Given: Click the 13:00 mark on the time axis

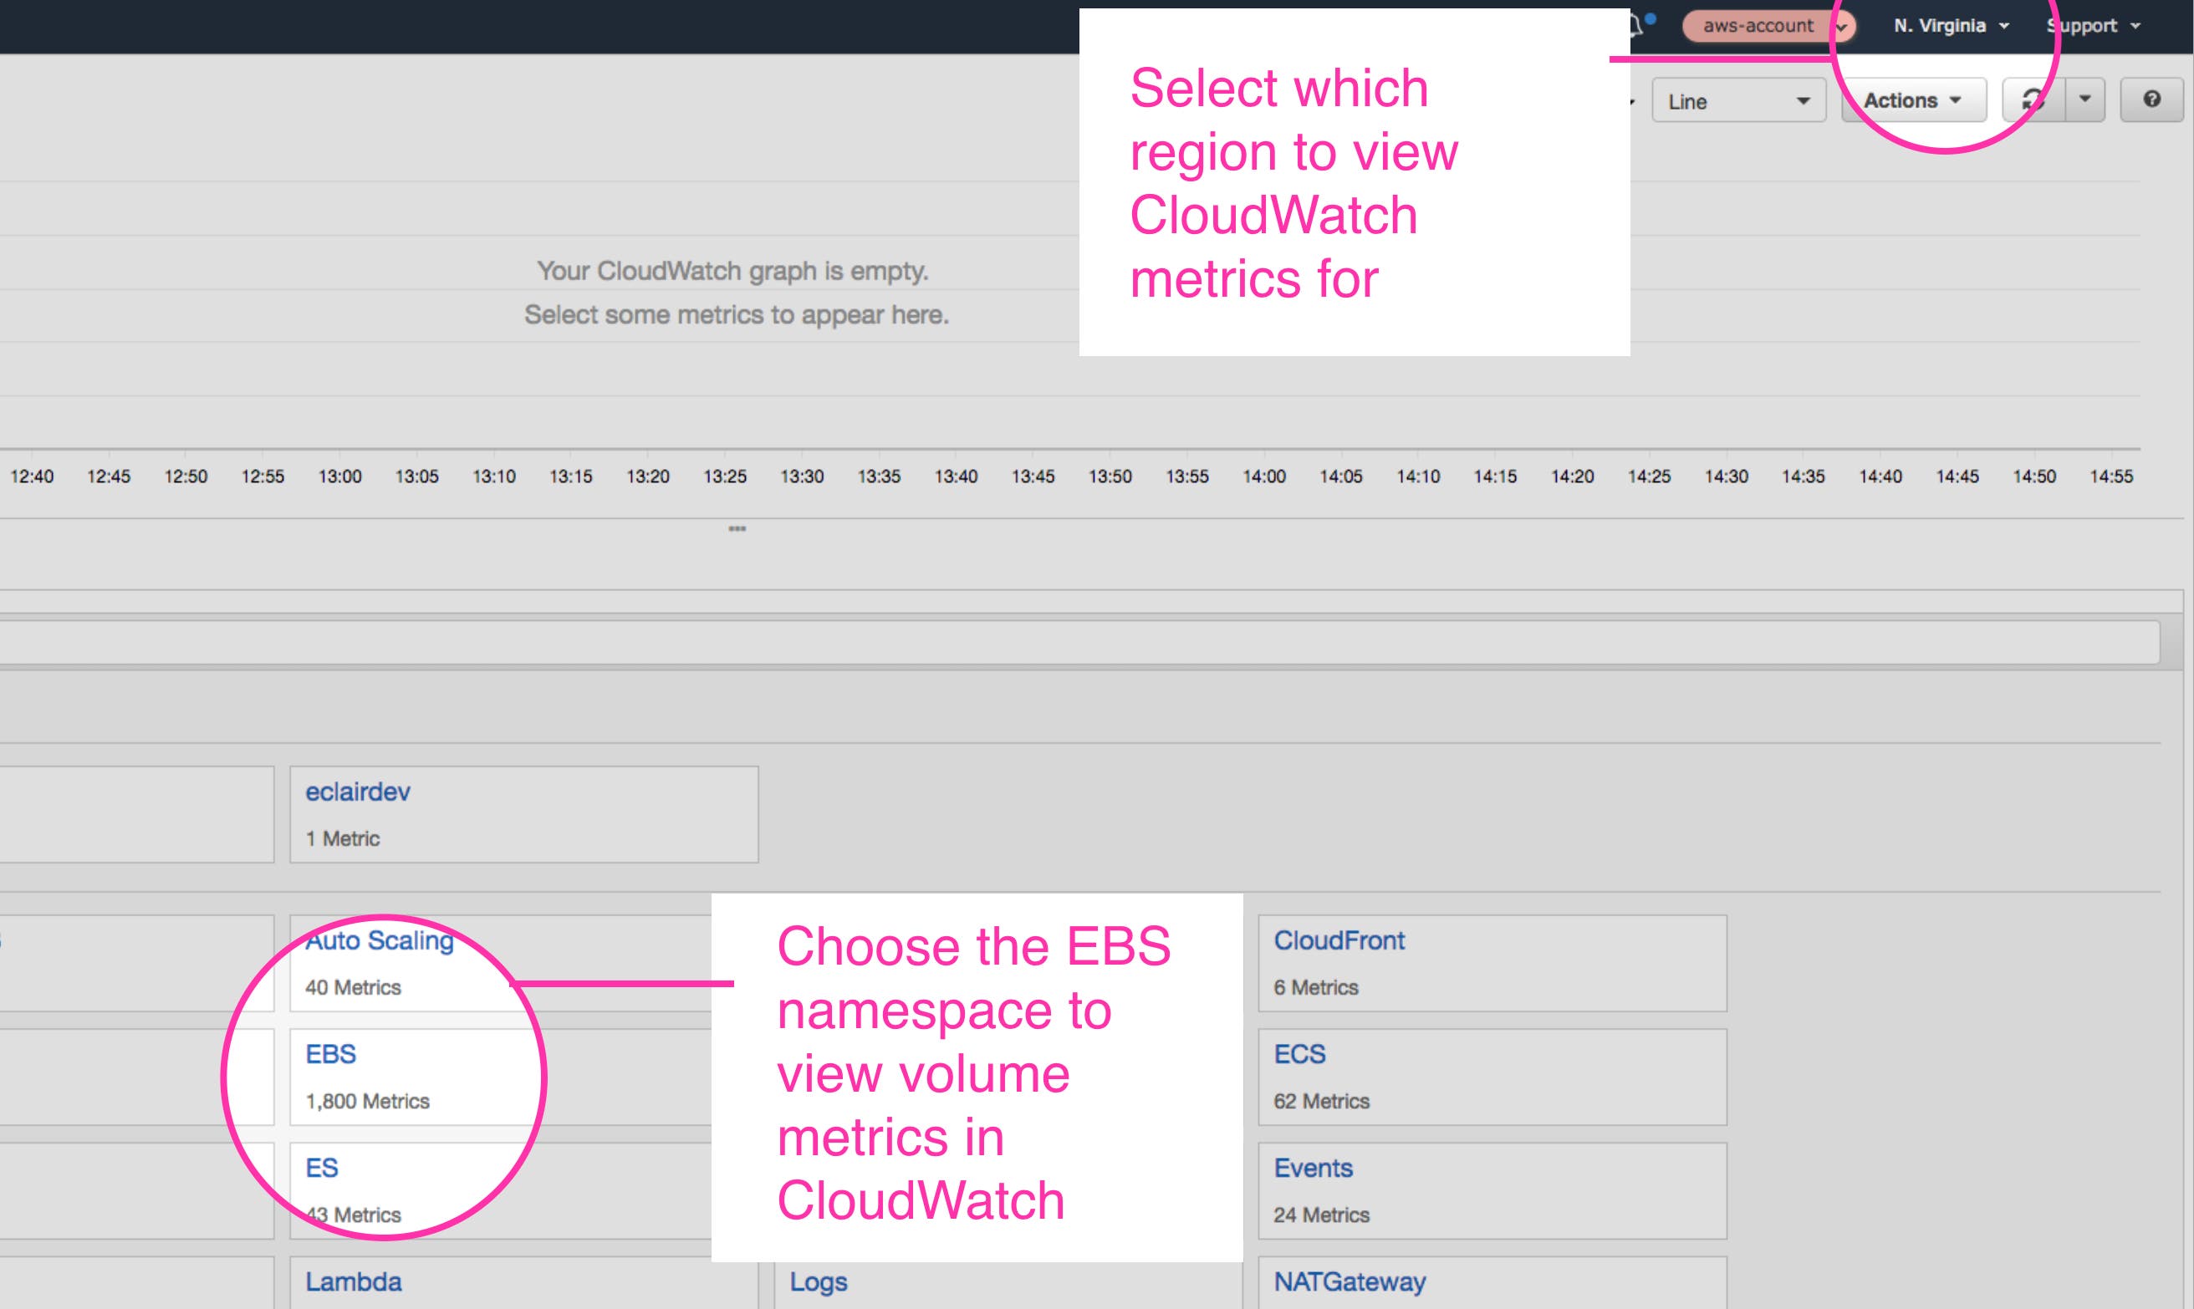Looking at the screenshot, I should click(x=342, y=476).
